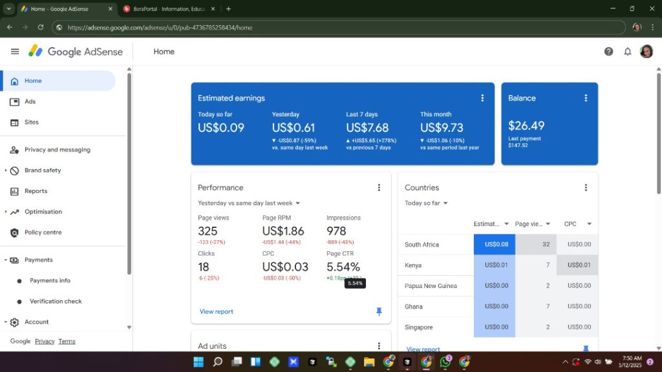662x372 pixels.
Task: Select Reports in the sidebar
Action: tap(36, 191)
